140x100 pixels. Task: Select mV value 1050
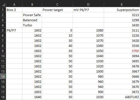[x=88, y=51]
